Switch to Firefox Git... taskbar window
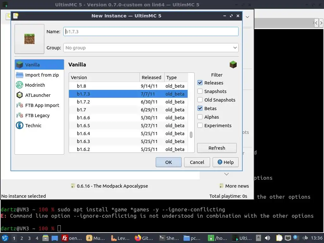This screenshot has width=324, height=243. pos(144,238)
